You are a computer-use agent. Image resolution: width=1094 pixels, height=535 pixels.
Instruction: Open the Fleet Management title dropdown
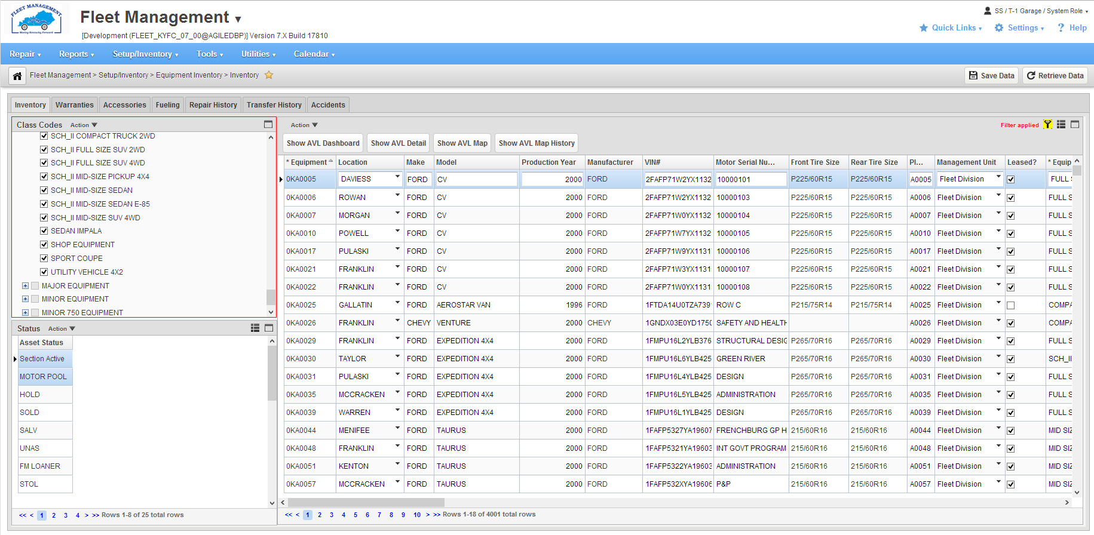[x=238, y=19]
